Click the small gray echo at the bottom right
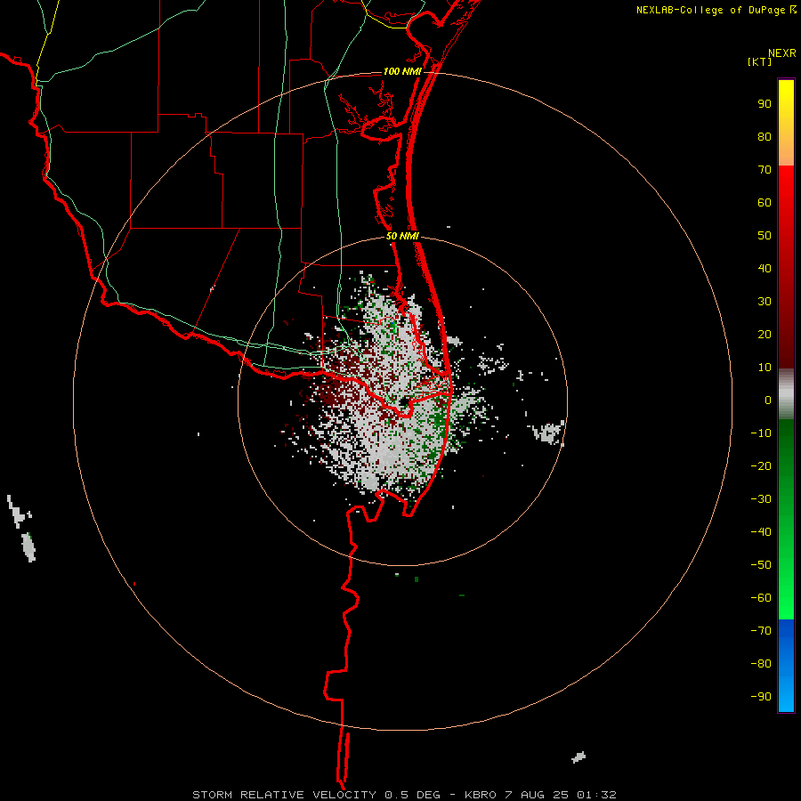Viewport: 801px width, 801px height. 578,757
